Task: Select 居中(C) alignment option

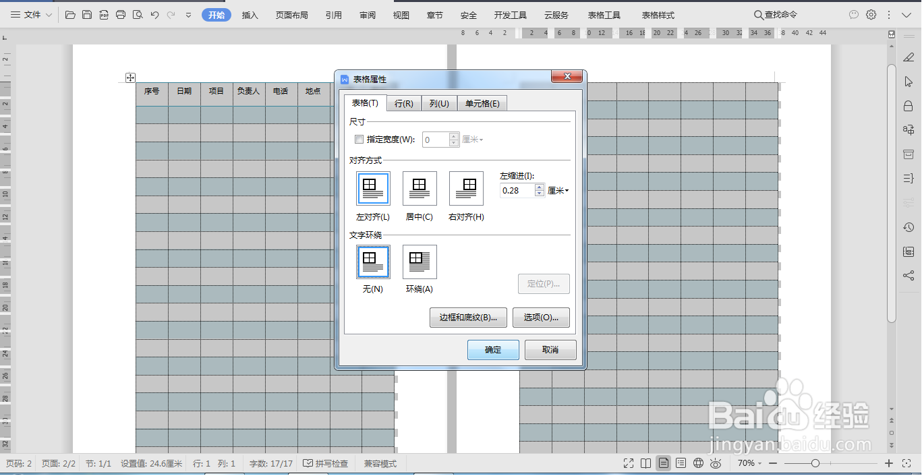Action: [x=420, y=188]
